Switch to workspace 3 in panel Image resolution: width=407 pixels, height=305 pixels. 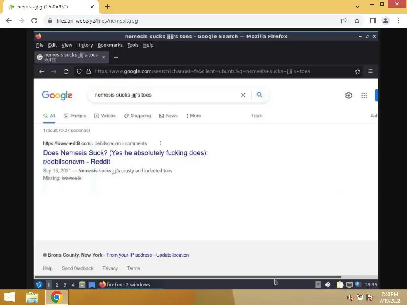point(65,285)
